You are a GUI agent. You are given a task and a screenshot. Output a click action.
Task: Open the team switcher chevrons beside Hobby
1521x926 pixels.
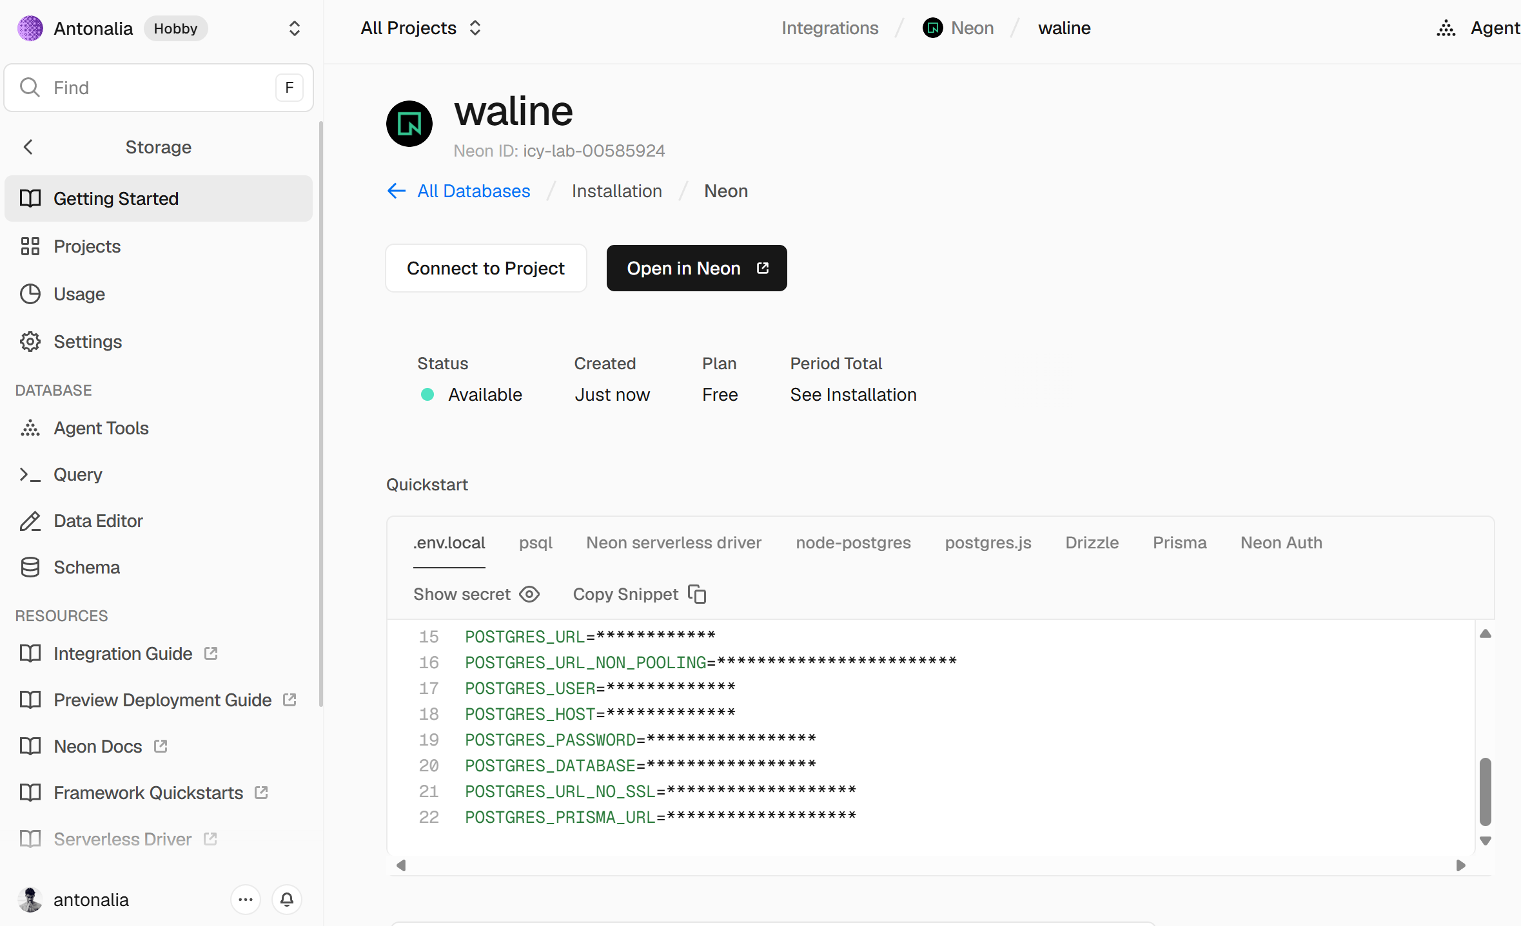295,28
